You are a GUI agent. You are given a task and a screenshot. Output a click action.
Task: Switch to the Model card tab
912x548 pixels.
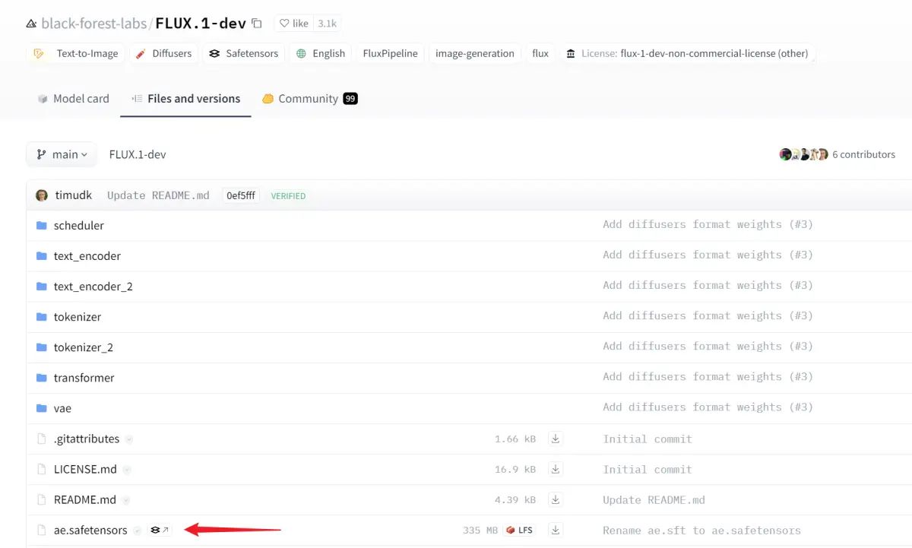[x=72, y=99]
